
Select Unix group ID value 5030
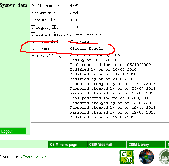[x=75, y=27]
